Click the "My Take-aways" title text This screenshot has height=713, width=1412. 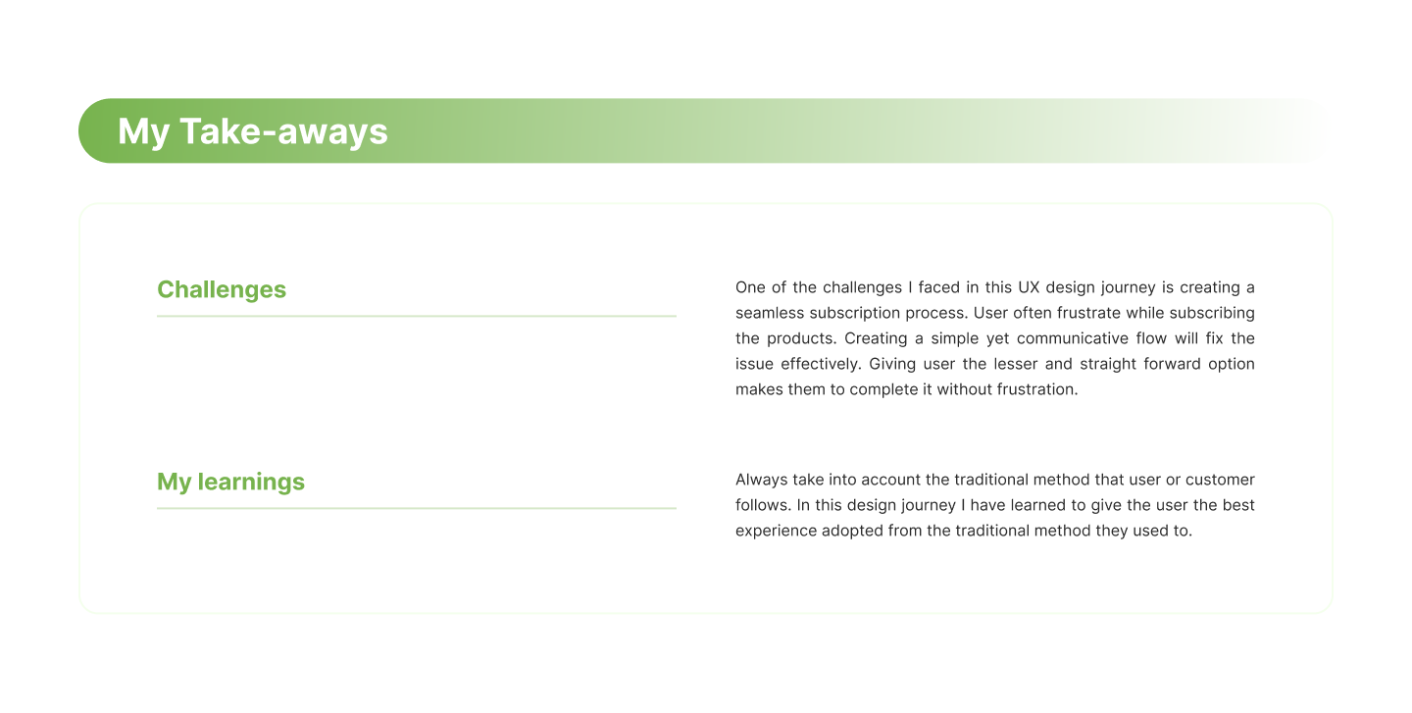tap(253, 131)
